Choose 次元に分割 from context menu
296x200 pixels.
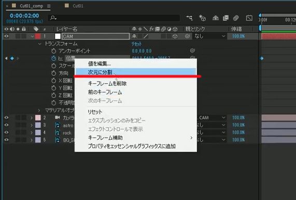point(135,72)
